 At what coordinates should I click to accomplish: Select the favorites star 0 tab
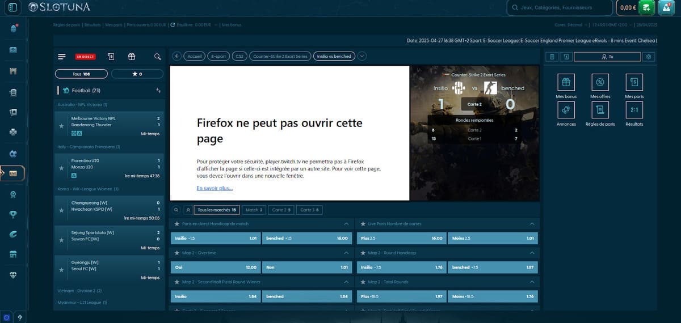(137, 74)
